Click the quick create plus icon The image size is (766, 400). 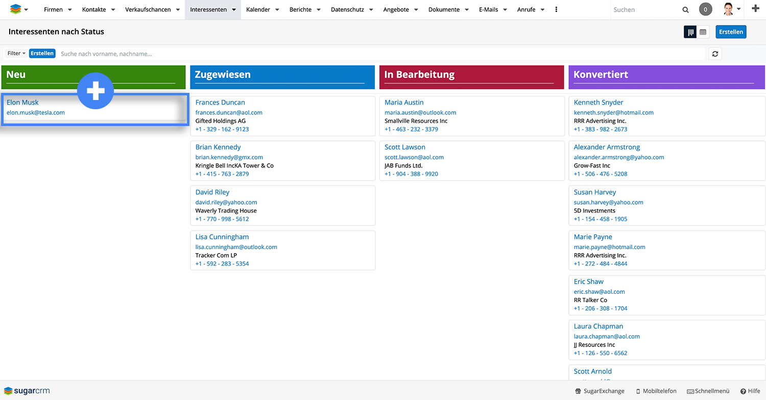[x=756, y=9]
